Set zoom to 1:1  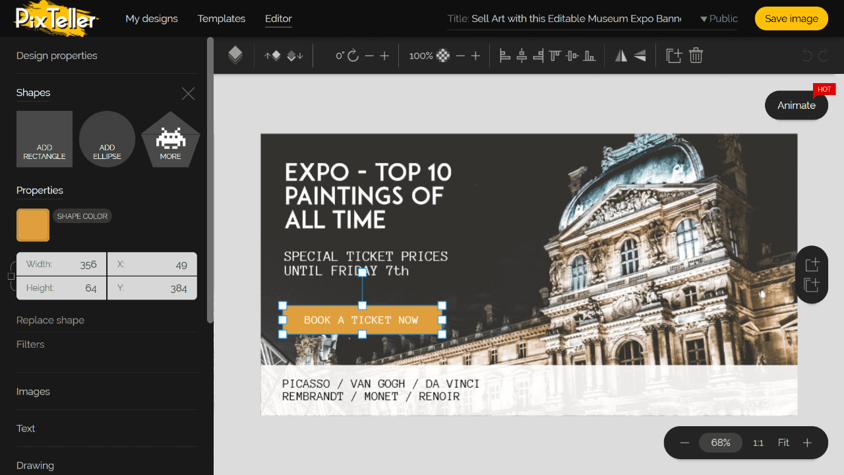[x=758, y=443]
